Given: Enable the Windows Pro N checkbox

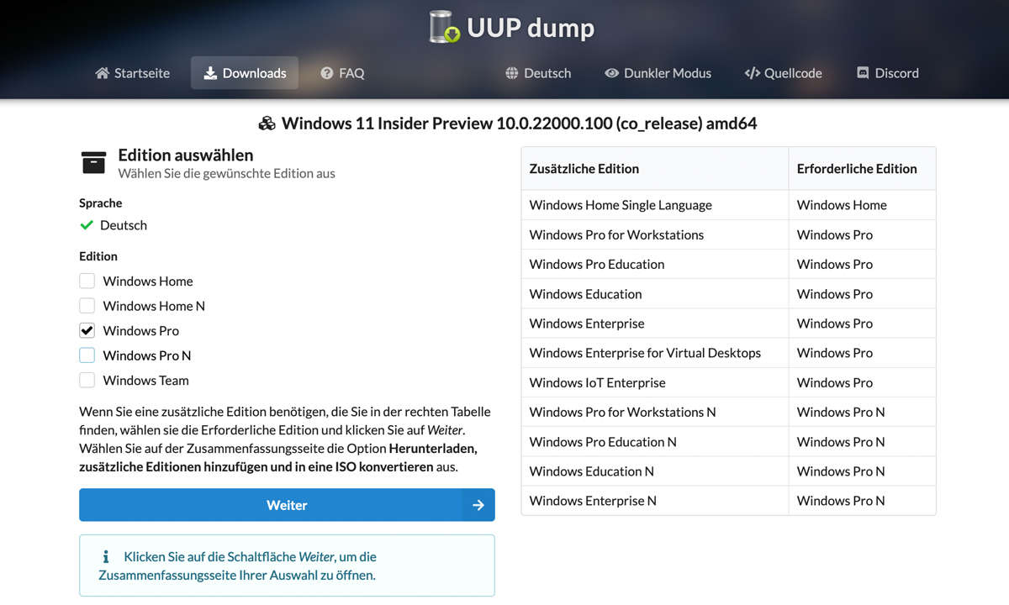Looking at the screenshot, I should [x=87, y=355].
